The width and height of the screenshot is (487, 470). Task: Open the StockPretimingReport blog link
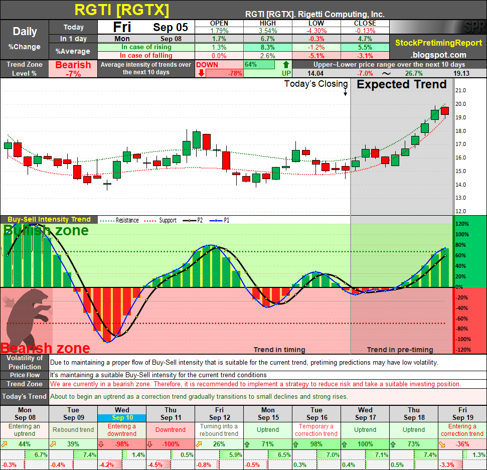click(x=438, y=43)
